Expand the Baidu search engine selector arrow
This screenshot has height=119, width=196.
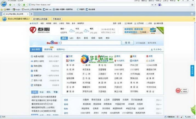coord(59,43)
